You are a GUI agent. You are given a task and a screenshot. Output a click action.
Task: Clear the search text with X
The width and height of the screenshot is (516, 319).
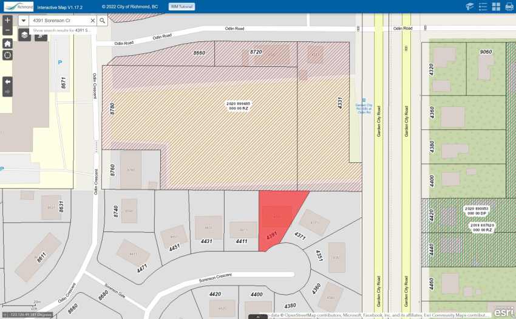pyautogui.click(x=93, y=21)
